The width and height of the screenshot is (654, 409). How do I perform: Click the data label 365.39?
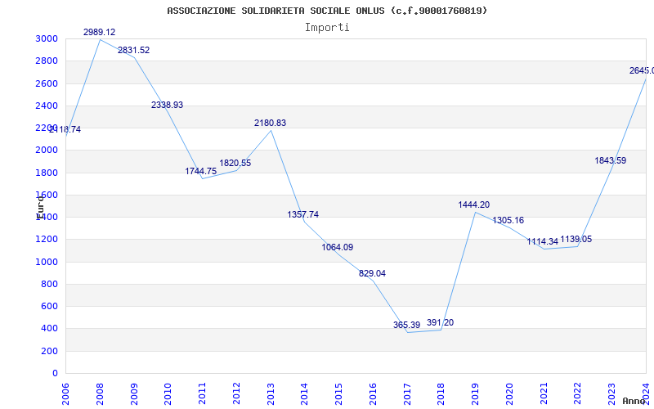pos(406,325)
